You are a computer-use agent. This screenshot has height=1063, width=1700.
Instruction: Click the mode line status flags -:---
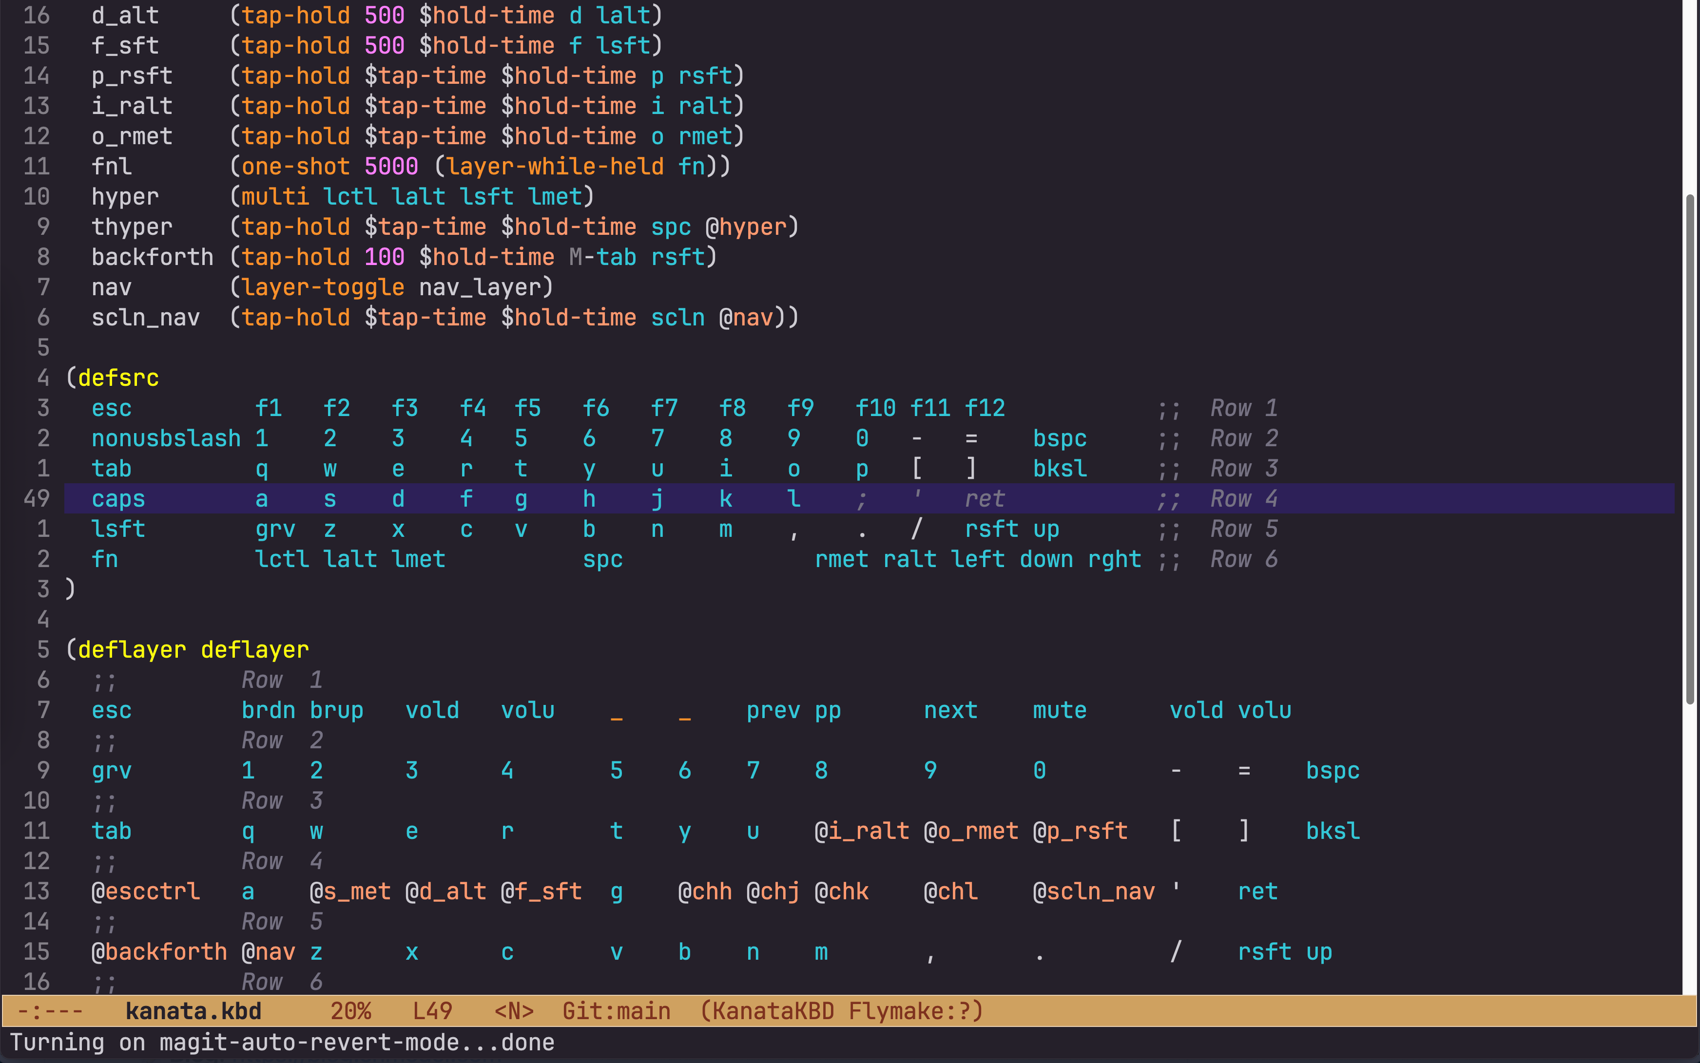(x=50, y=1011)
